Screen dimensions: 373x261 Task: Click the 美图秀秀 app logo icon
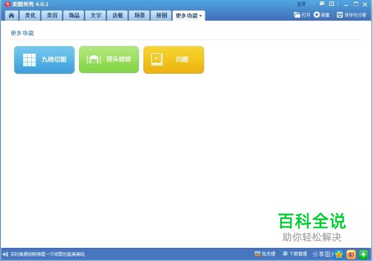8,4
